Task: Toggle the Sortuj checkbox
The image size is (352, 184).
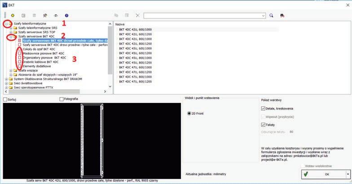Action: click(5, 99)
